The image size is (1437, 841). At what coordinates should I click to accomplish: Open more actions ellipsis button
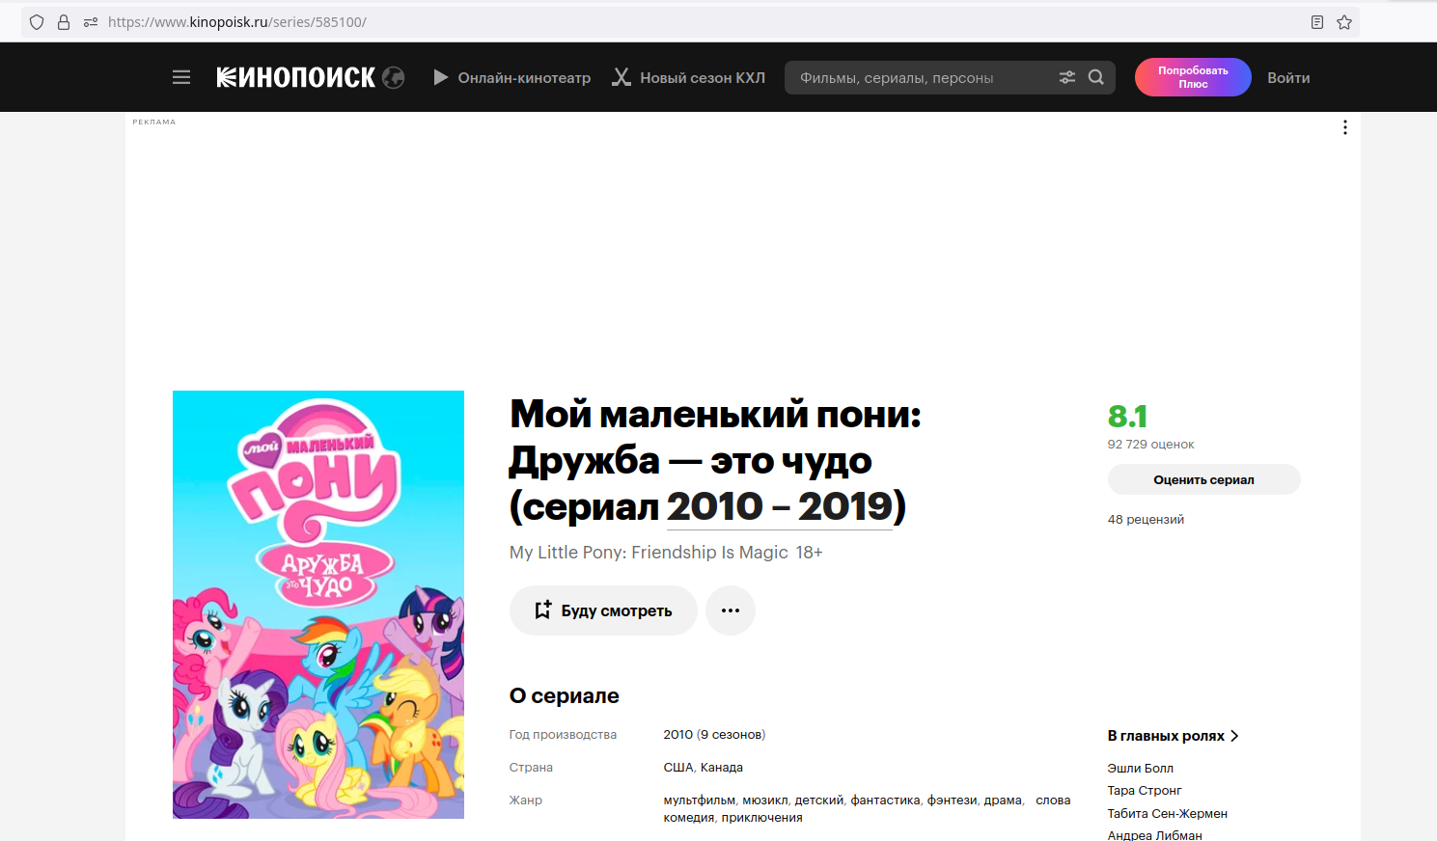coord(731,610)
